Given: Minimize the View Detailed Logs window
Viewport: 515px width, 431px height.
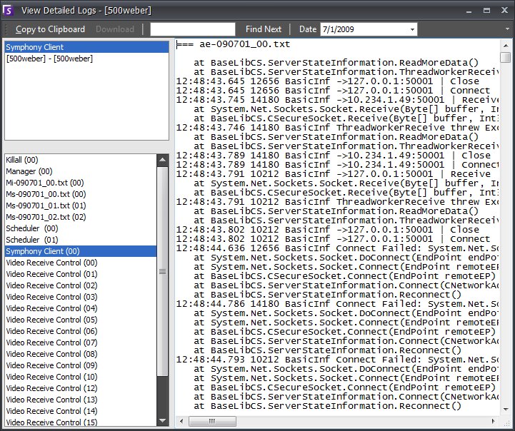Looking at the screenshot, I should 469,11.
